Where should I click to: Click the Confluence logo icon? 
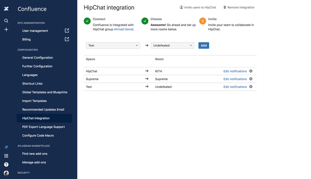pos(6,9)
